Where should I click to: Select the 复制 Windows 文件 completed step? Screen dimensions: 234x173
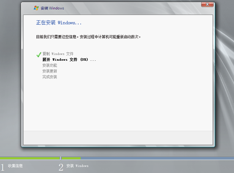(x=58, y=54)
